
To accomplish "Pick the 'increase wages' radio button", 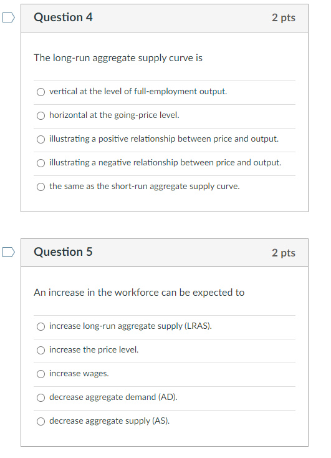I will coord(41,374).
